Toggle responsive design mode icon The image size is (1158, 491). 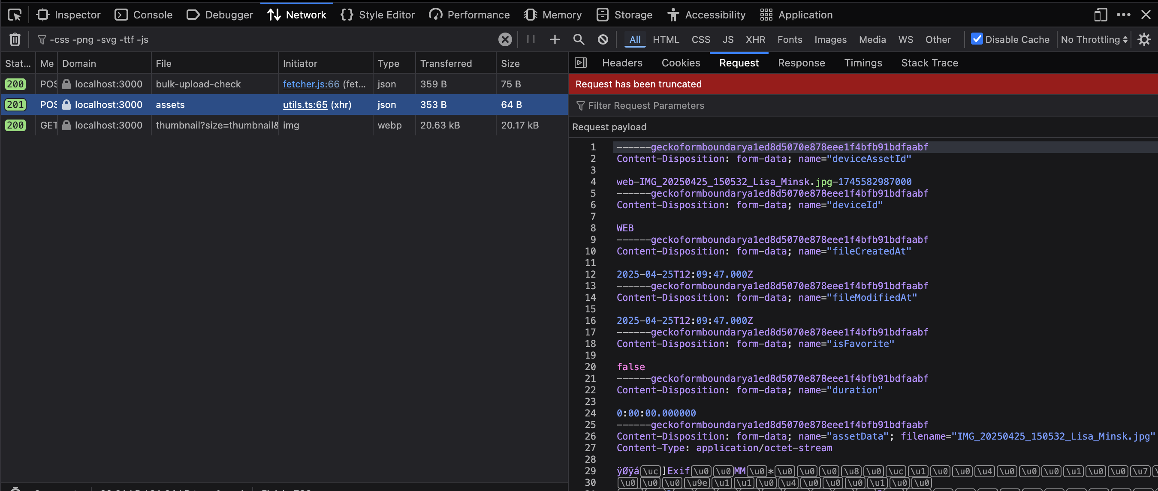[x=1101, y=15]
